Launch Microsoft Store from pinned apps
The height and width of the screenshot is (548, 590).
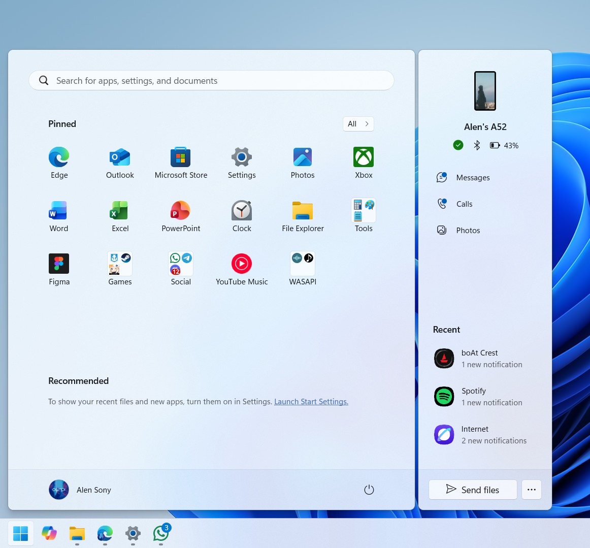[181, 163]
